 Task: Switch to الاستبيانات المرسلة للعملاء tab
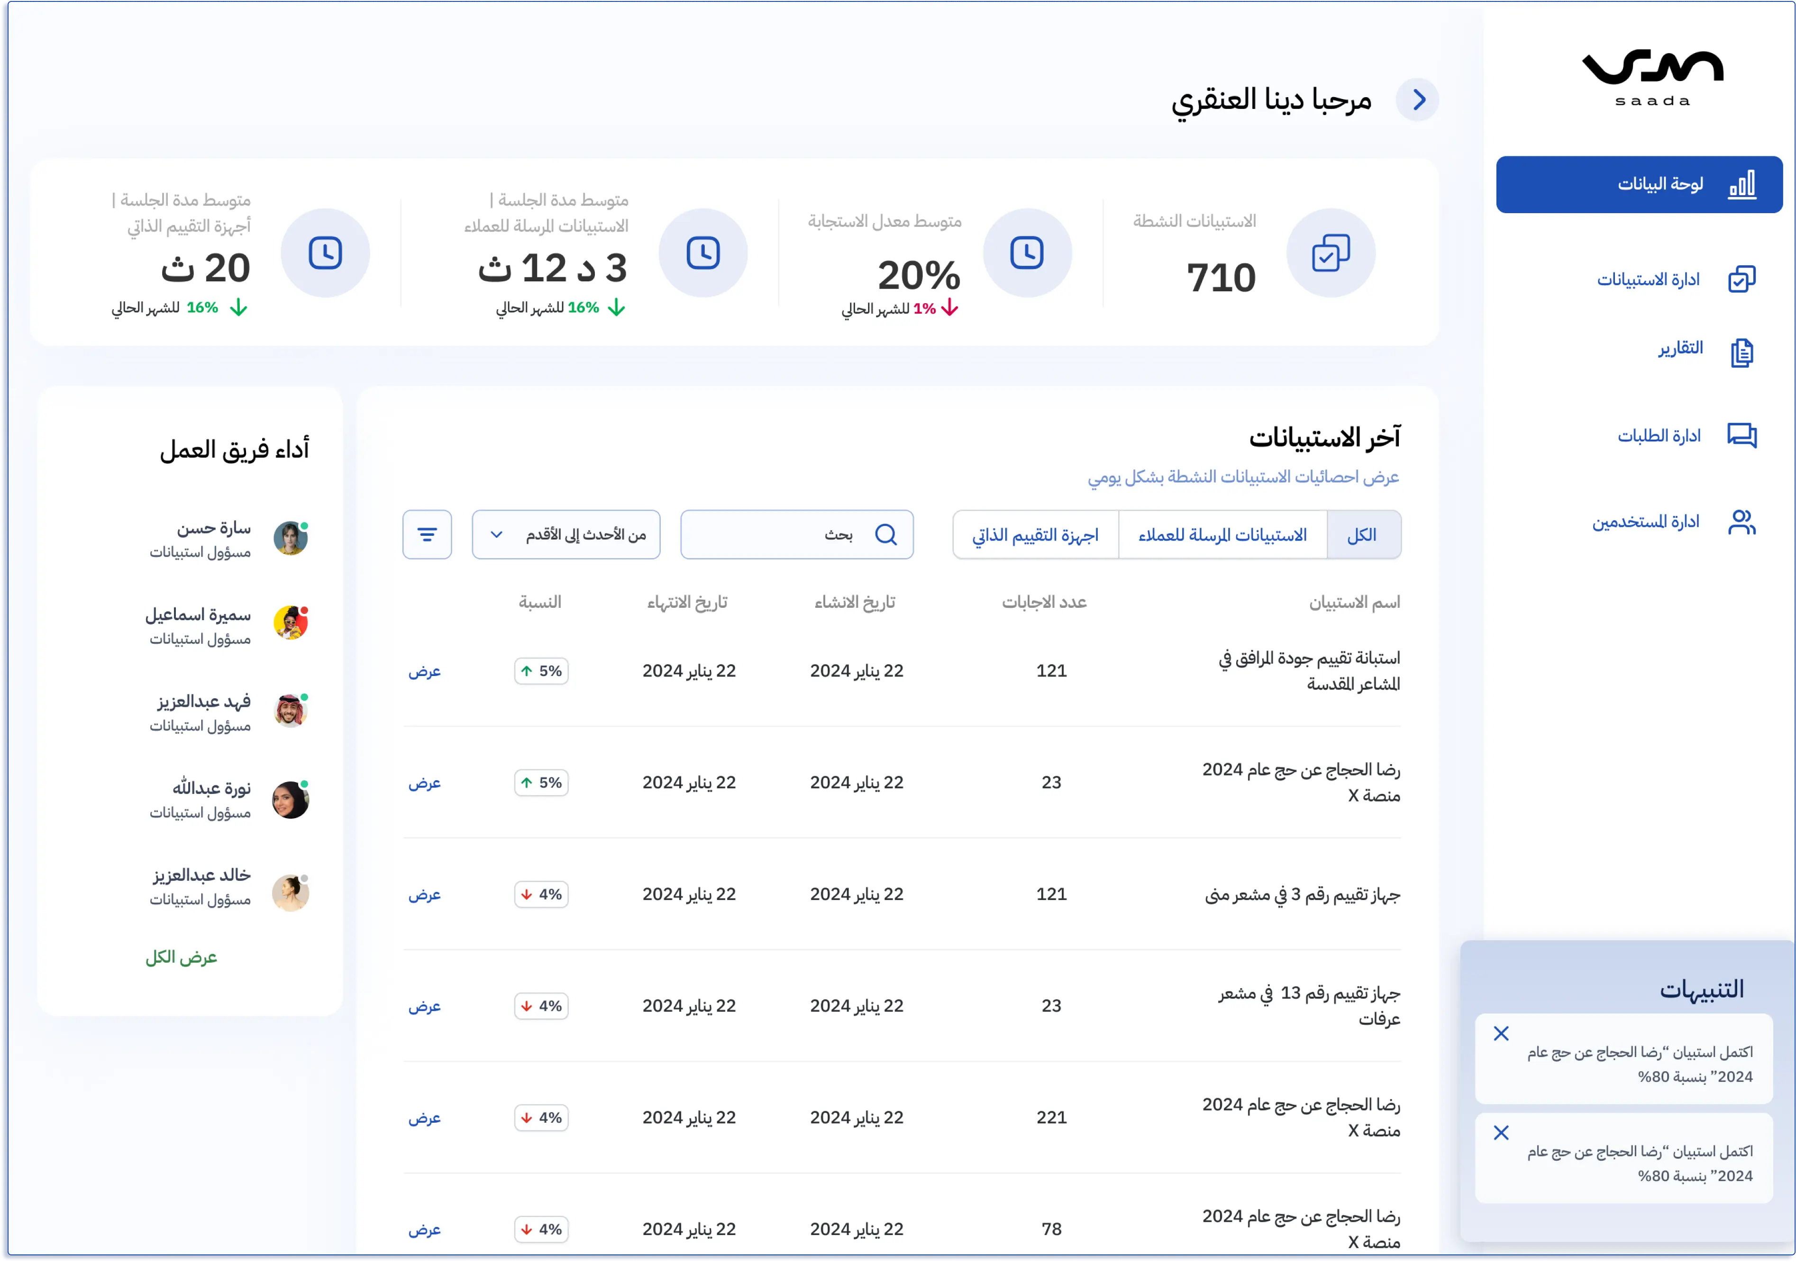[x=1222, y=535]
